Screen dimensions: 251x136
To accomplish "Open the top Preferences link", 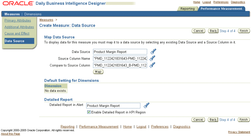I will tap(221, 2).
